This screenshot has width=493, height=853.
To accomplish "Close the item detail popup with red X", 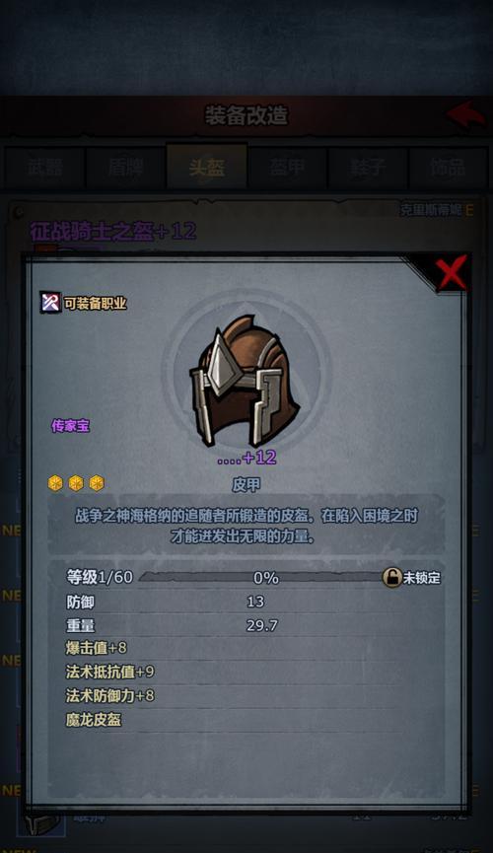I will [452, 272].
